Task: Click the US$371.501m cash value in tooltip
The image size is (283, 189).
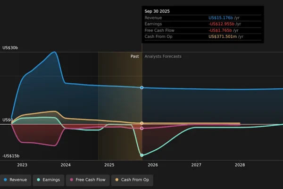Action: tap(223, 36)
